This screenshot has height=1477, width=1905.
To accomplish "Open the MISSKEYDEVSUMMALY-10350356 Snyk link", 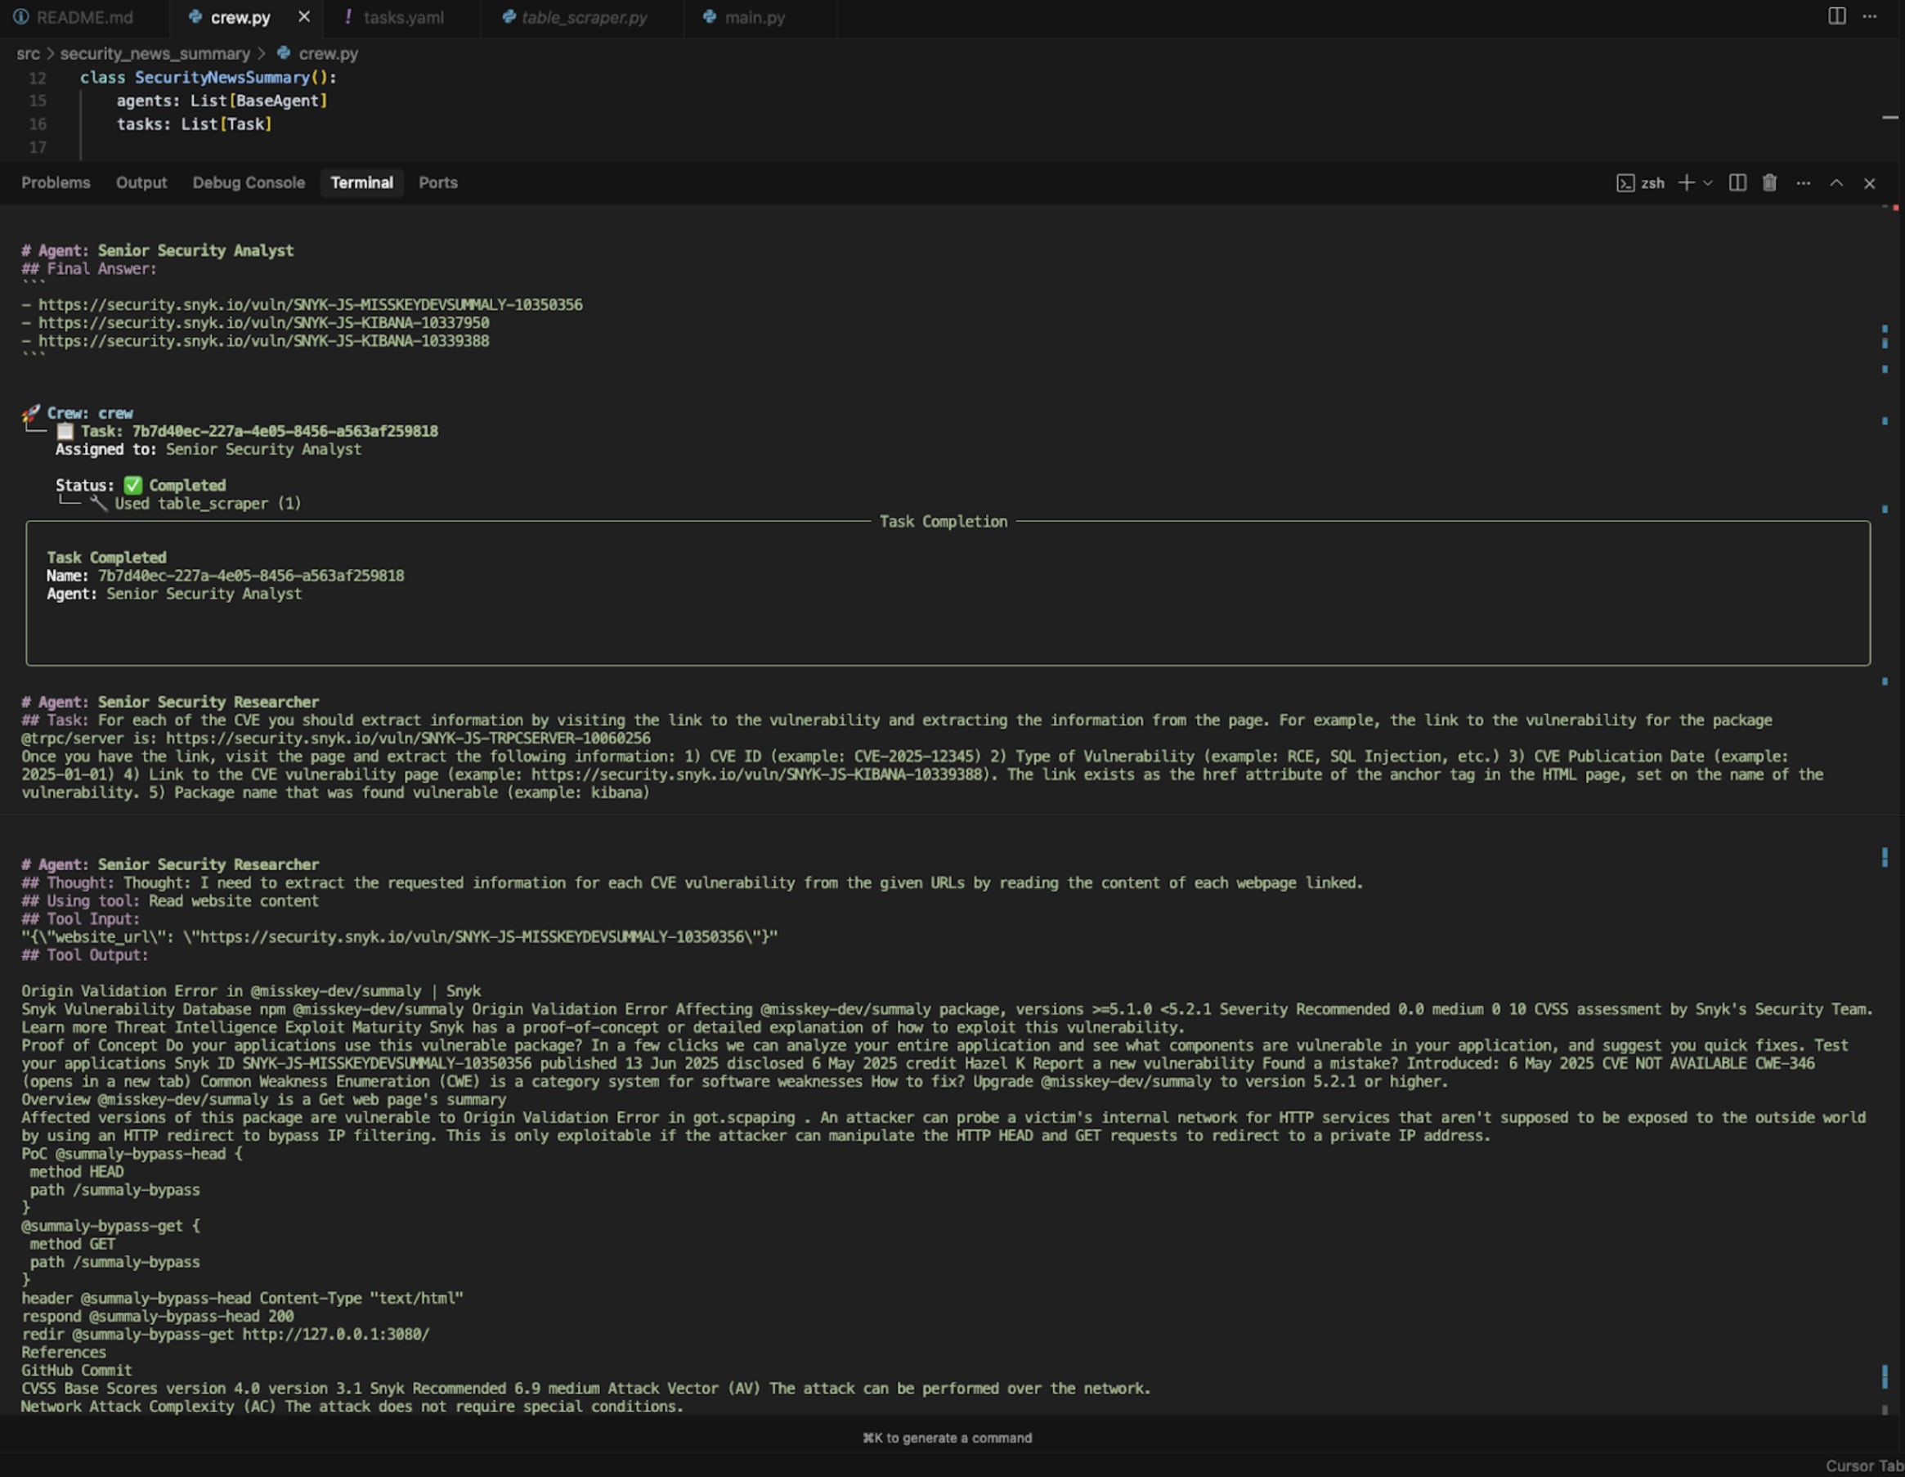I will click(310, 304).
